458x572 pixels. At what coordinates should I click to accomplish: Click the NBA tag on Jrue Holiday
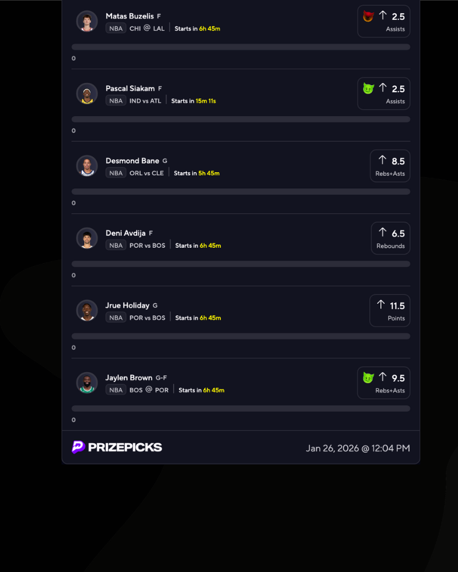(x=116, y=317)
